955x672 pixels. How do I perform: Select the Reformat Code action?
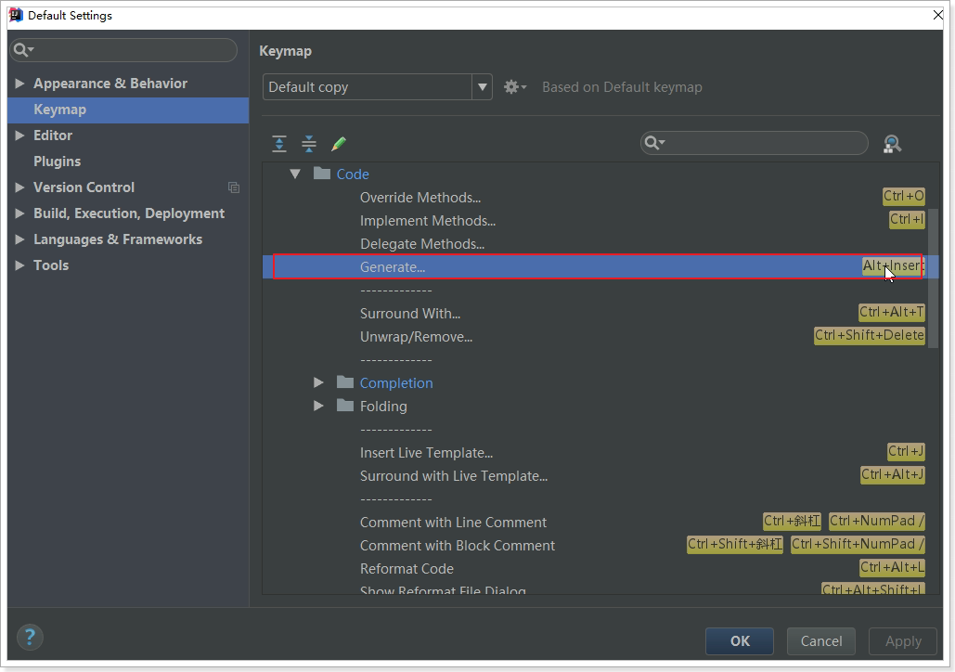point(407,568)
